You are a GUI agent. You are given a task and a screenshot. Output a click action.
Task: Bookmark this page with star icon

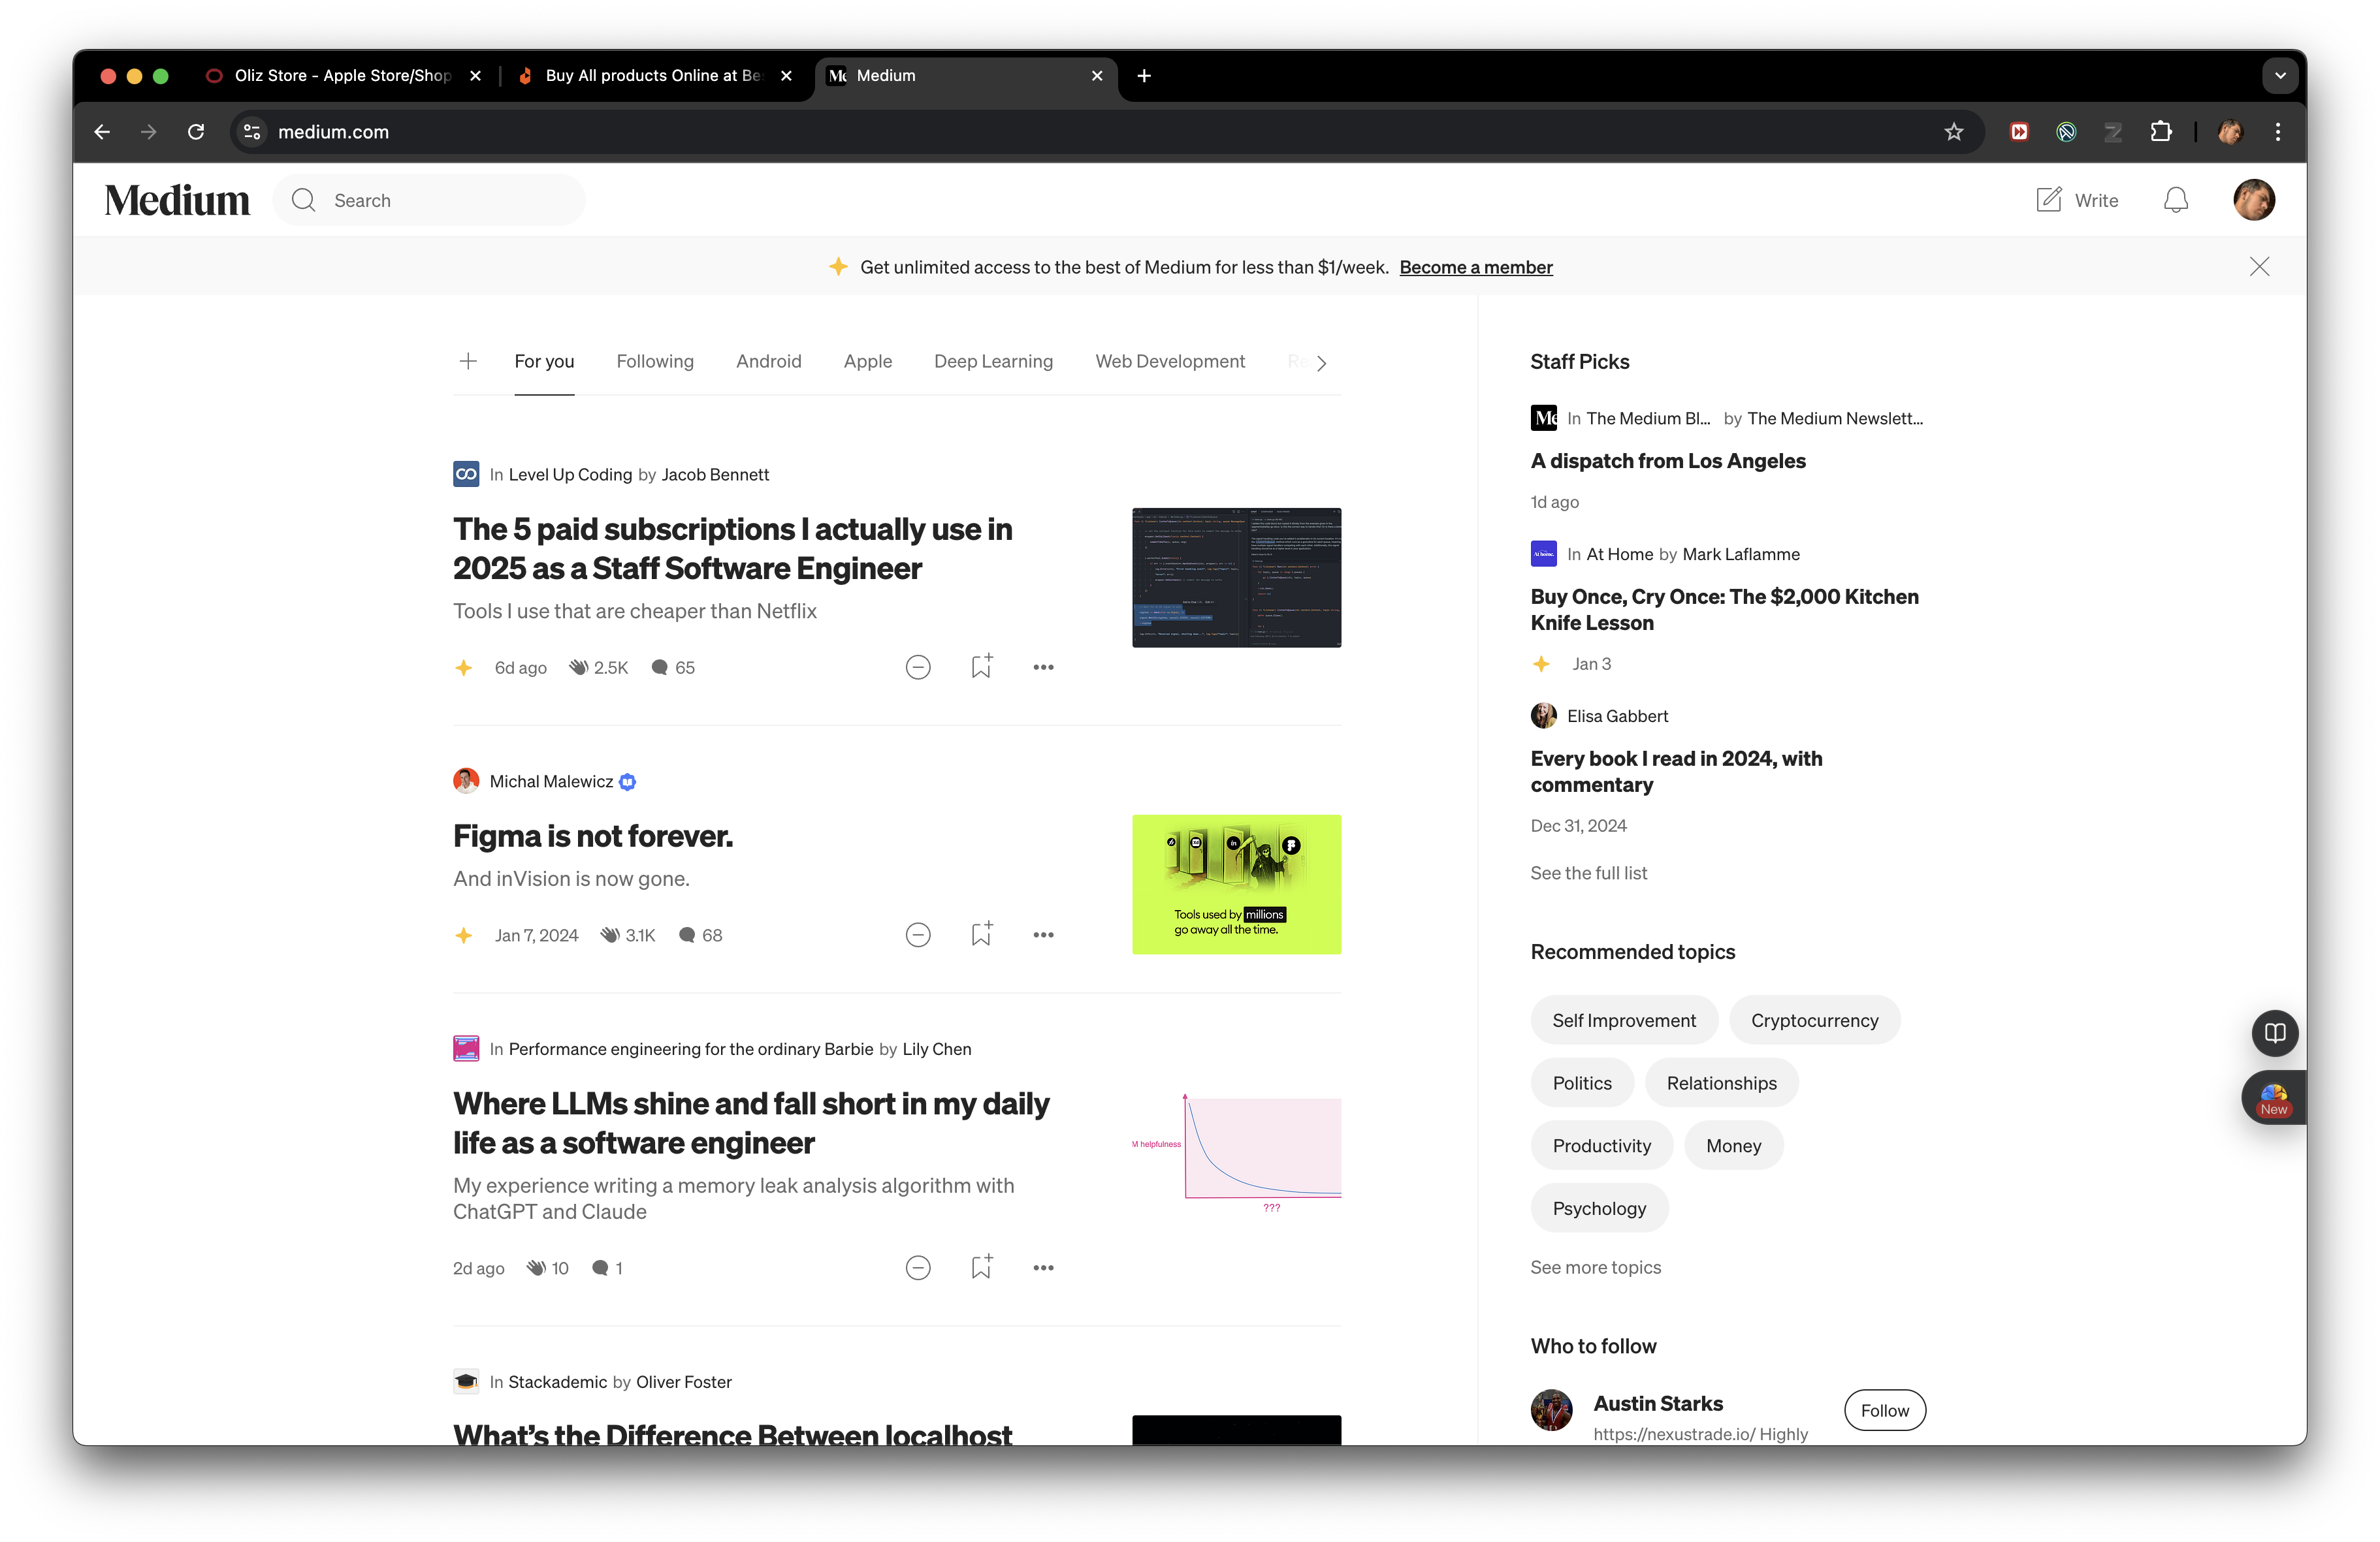pos(1953,132)
